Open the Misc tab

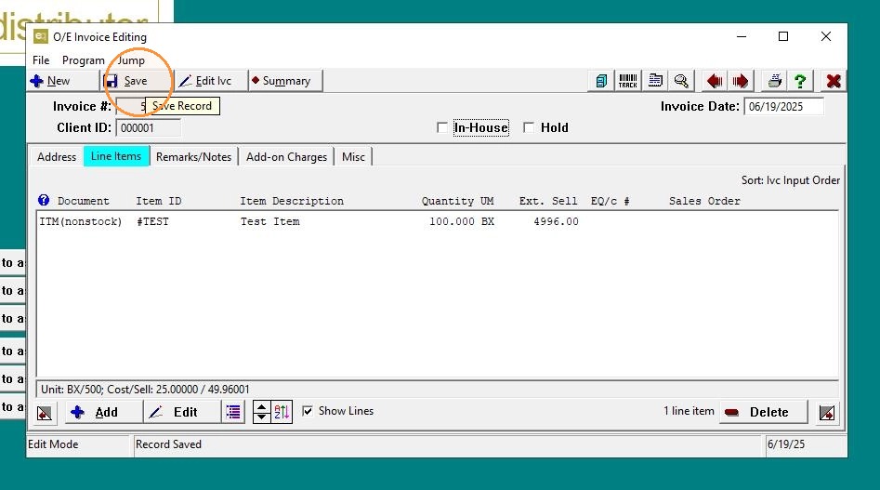click(353, 156)
